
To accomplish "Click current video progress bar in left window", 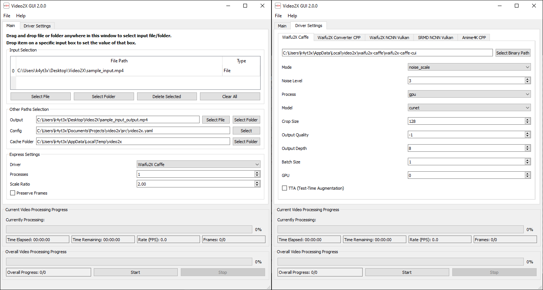I will tap(129, 229).
